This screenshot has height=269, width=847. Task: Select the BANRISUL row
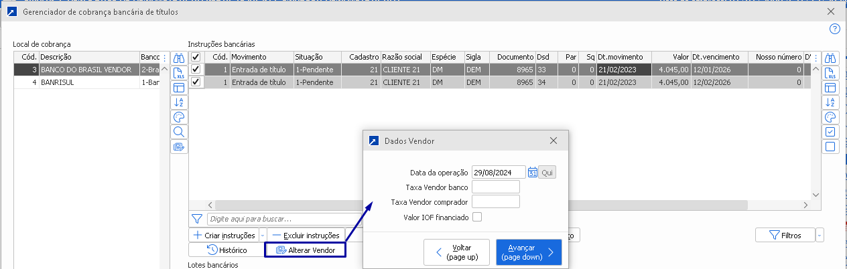coord(86,82)
